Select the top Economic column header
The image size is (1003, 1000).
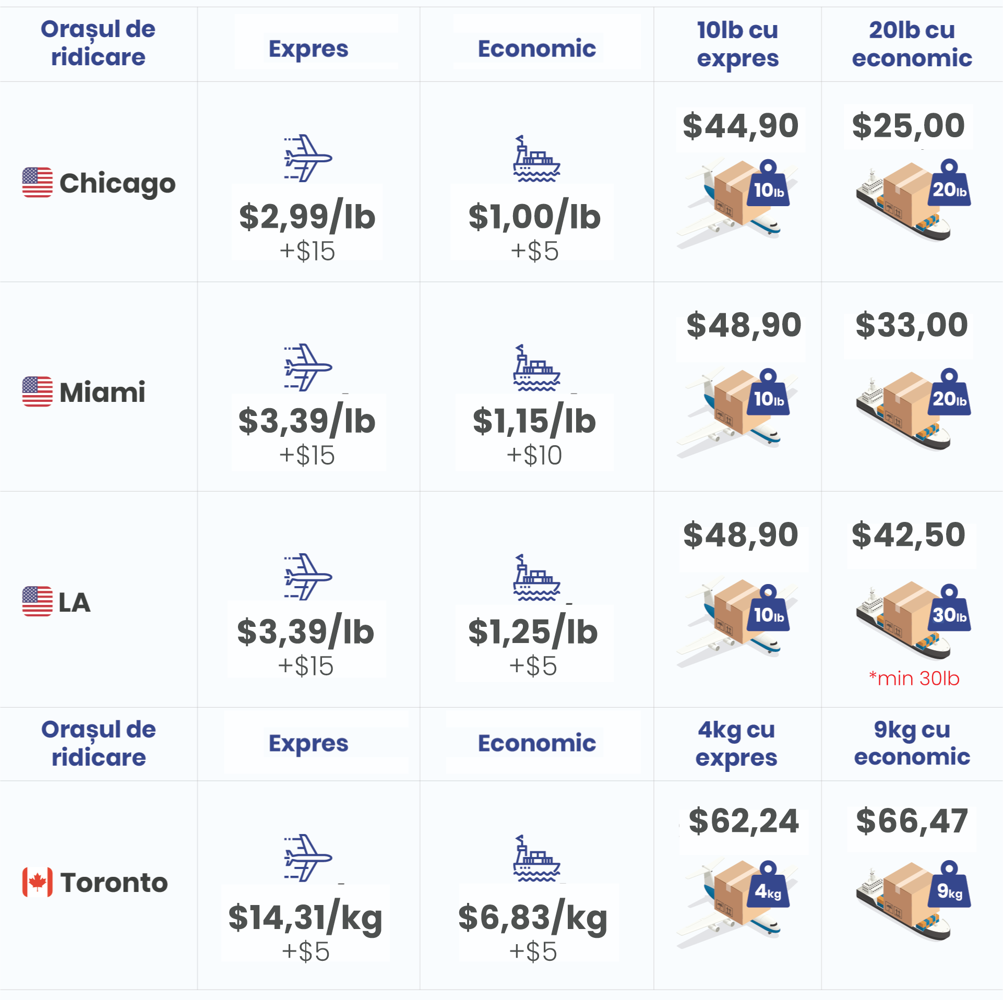point(537,49)
